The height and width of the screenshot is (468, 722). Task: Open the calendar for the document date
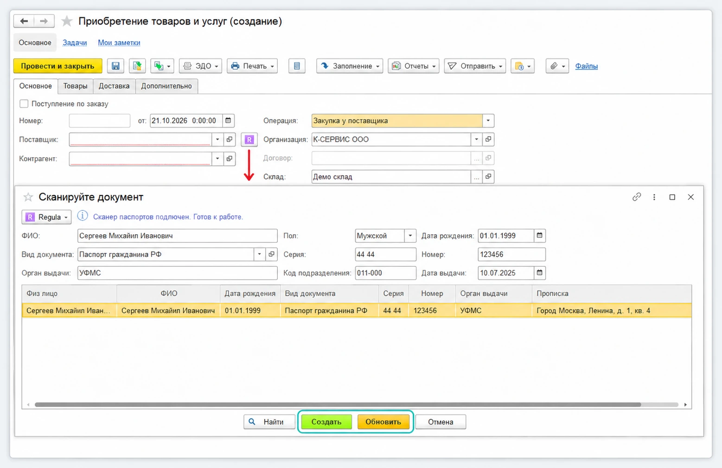tap(228, 121)
